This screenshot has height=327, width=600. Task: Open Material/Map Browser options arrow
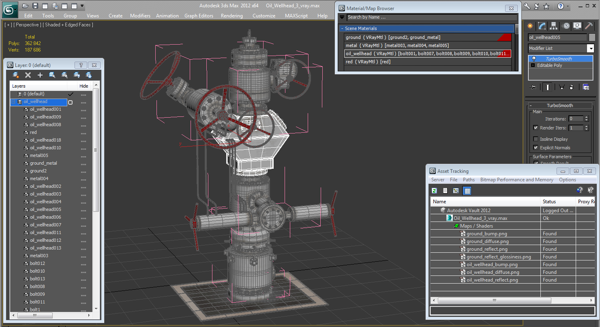(x=342, y=17)
